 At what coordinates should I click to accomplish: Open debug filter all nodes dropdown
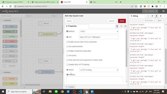pyautogui.click(x=150, y=20)
